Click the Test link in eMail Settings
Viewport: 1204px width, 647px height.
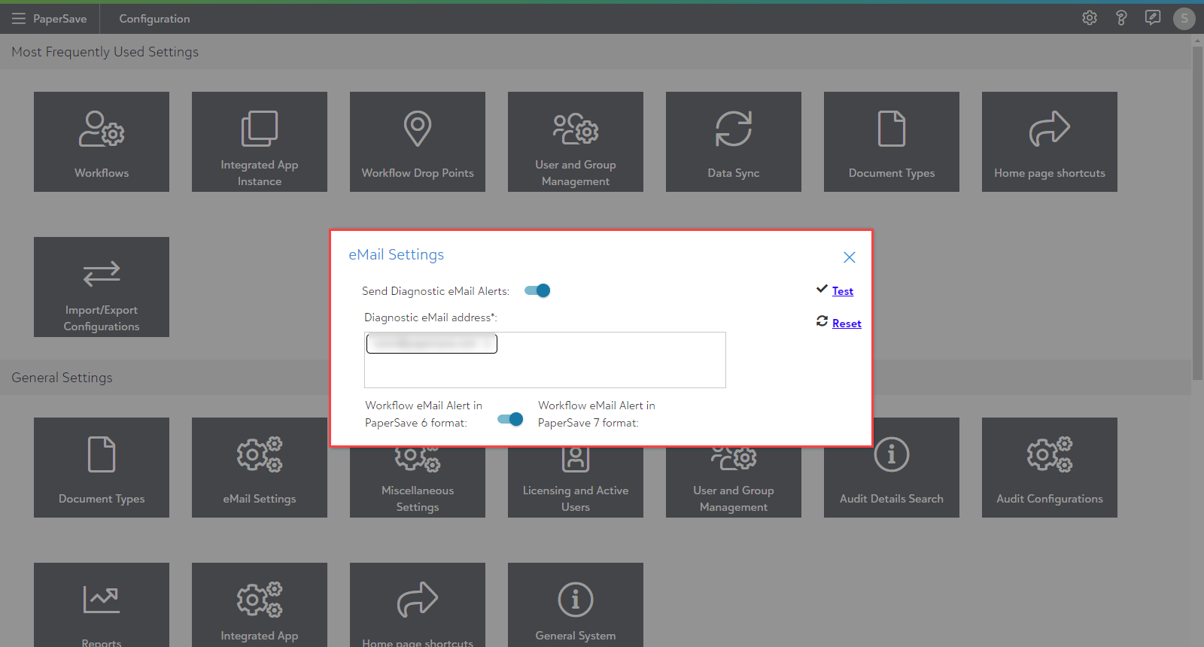pyautogui.click(x=842, y=291)
